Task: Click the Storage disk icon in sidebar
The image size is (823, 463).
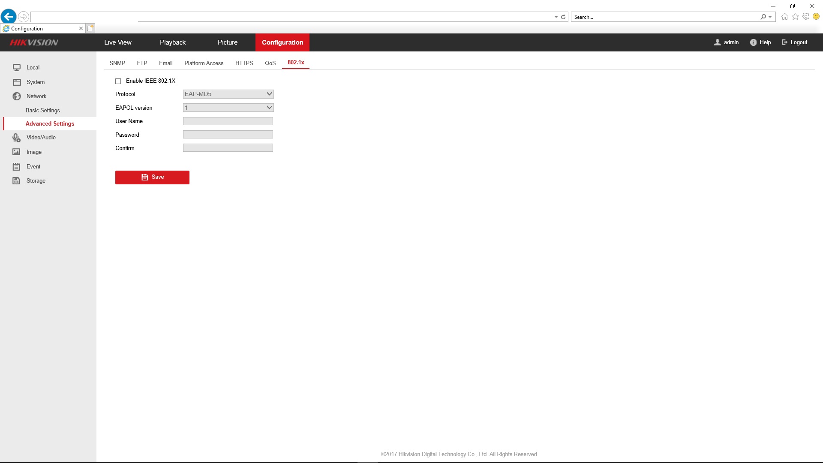Action: [x=17, y=181]
